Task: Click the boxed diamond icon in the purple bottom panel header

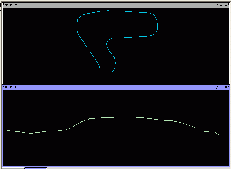Action: point(226,87)
